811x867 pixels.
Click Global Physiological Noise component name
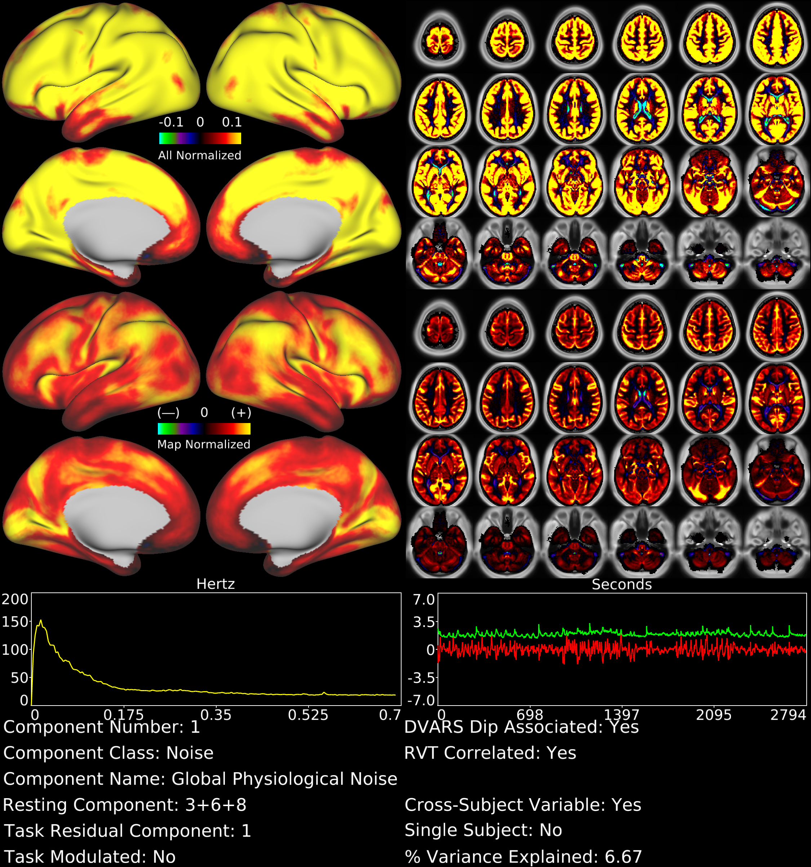[x=284, y=779]
